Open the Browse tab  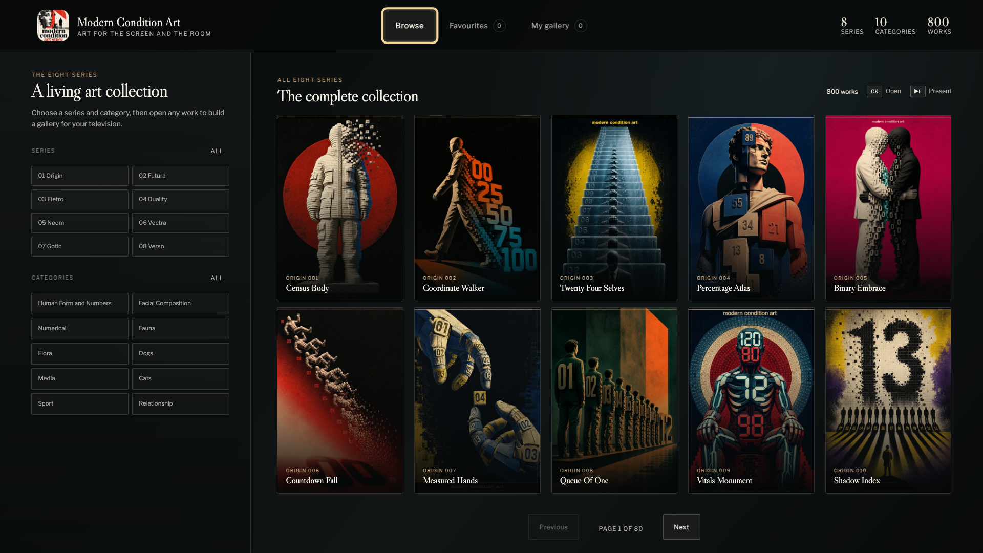410,26
